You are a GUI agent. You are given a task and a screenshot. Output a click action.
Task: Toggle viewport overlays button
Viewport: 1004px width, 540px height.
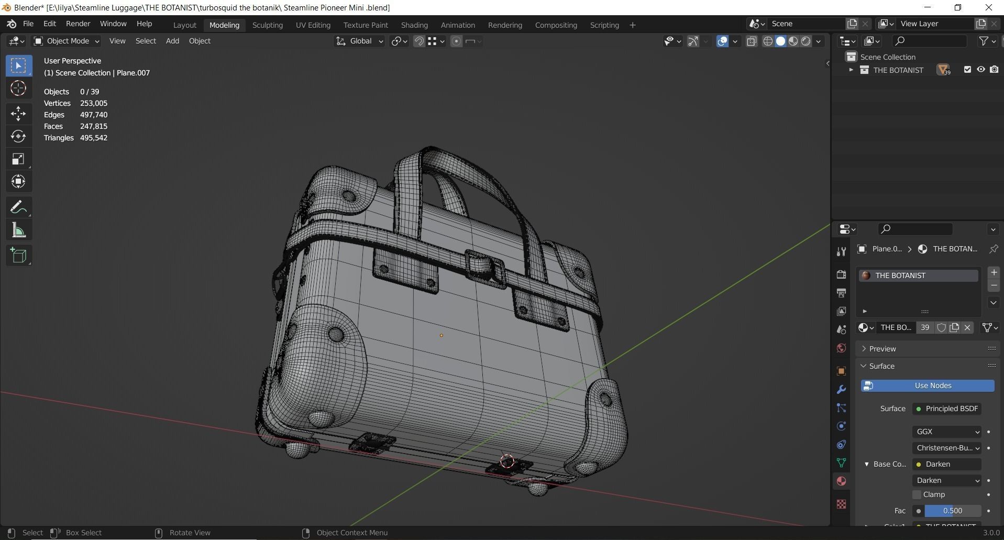(x=722, y=41)
